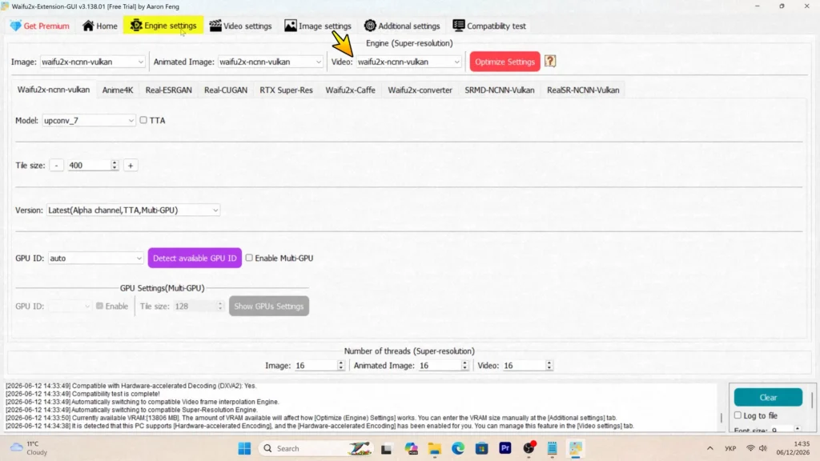The width and height of the screenshot is (820, 461).
Task: Open the Animated Image engine dropdown
Action: 270,62
